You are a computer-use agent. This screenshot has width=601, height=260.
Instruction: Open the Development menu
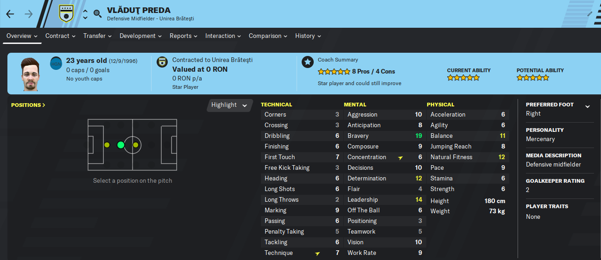pos(140,36)
